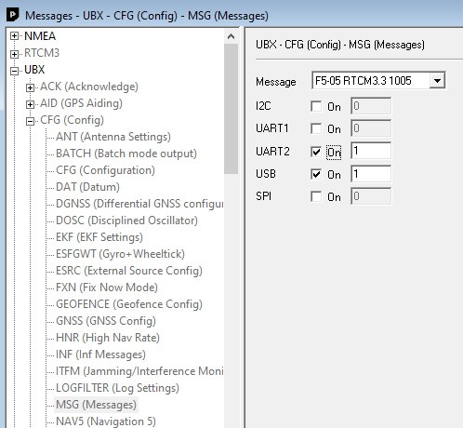Collapse the CFG (Config) node

(30, 121)
